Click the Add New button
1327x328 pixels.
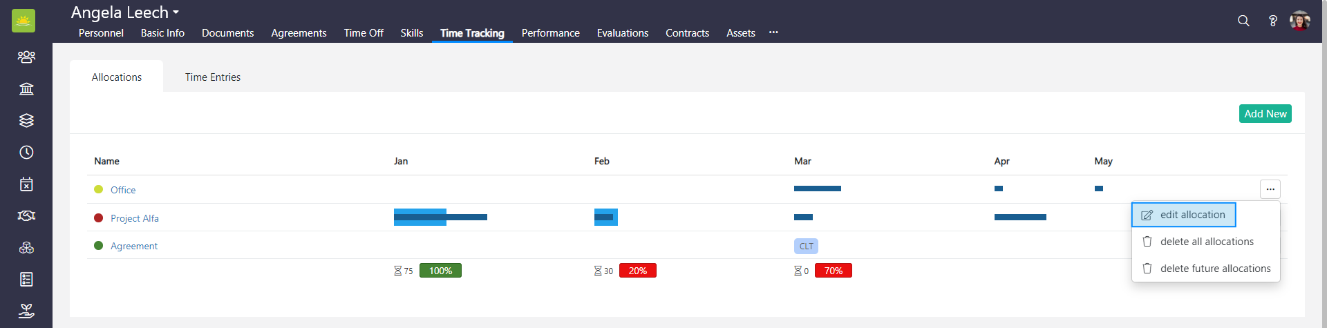pos(1265,114)
